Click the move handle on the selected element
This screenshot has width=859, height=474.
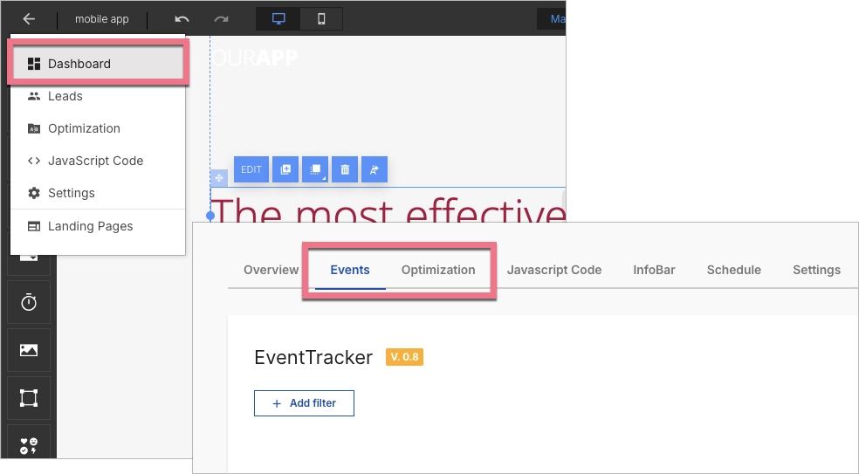click(x=219, y=178)
